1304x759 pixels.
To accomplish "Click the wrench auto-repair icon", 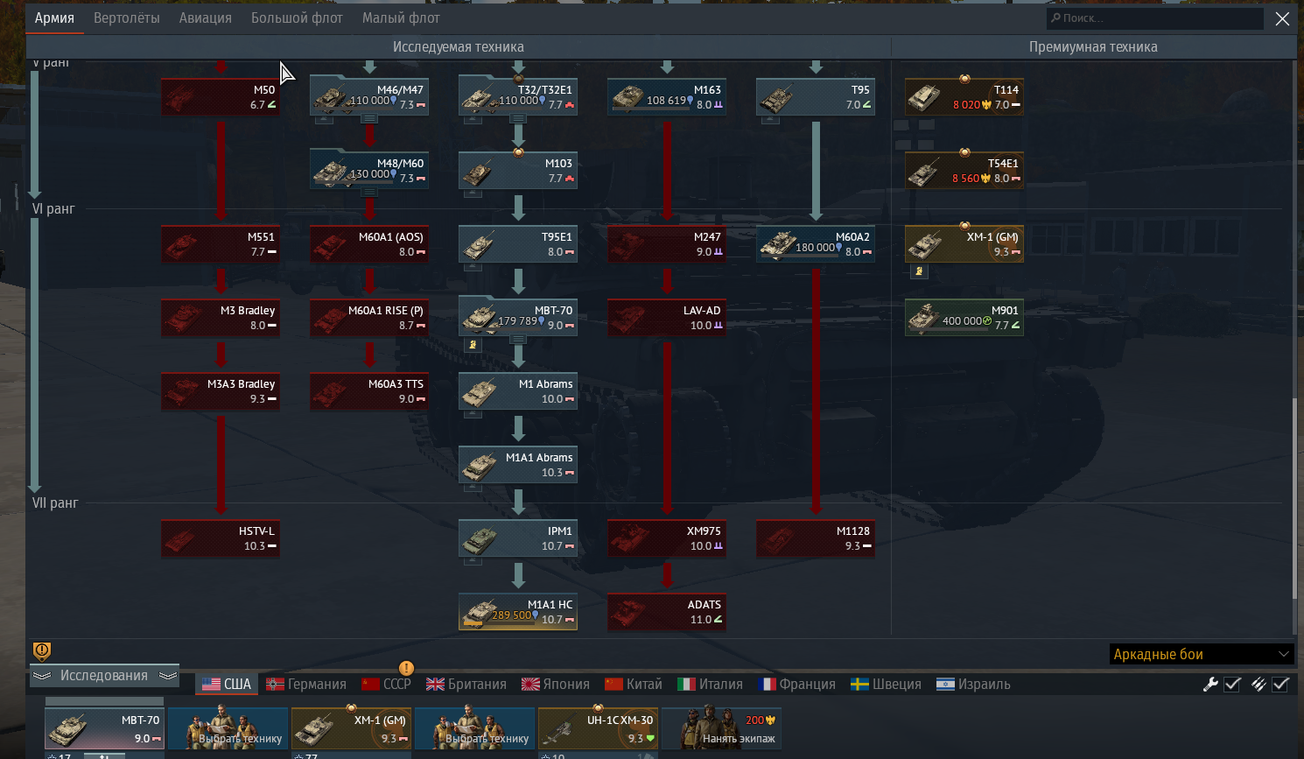I will tap(1210, 685).
